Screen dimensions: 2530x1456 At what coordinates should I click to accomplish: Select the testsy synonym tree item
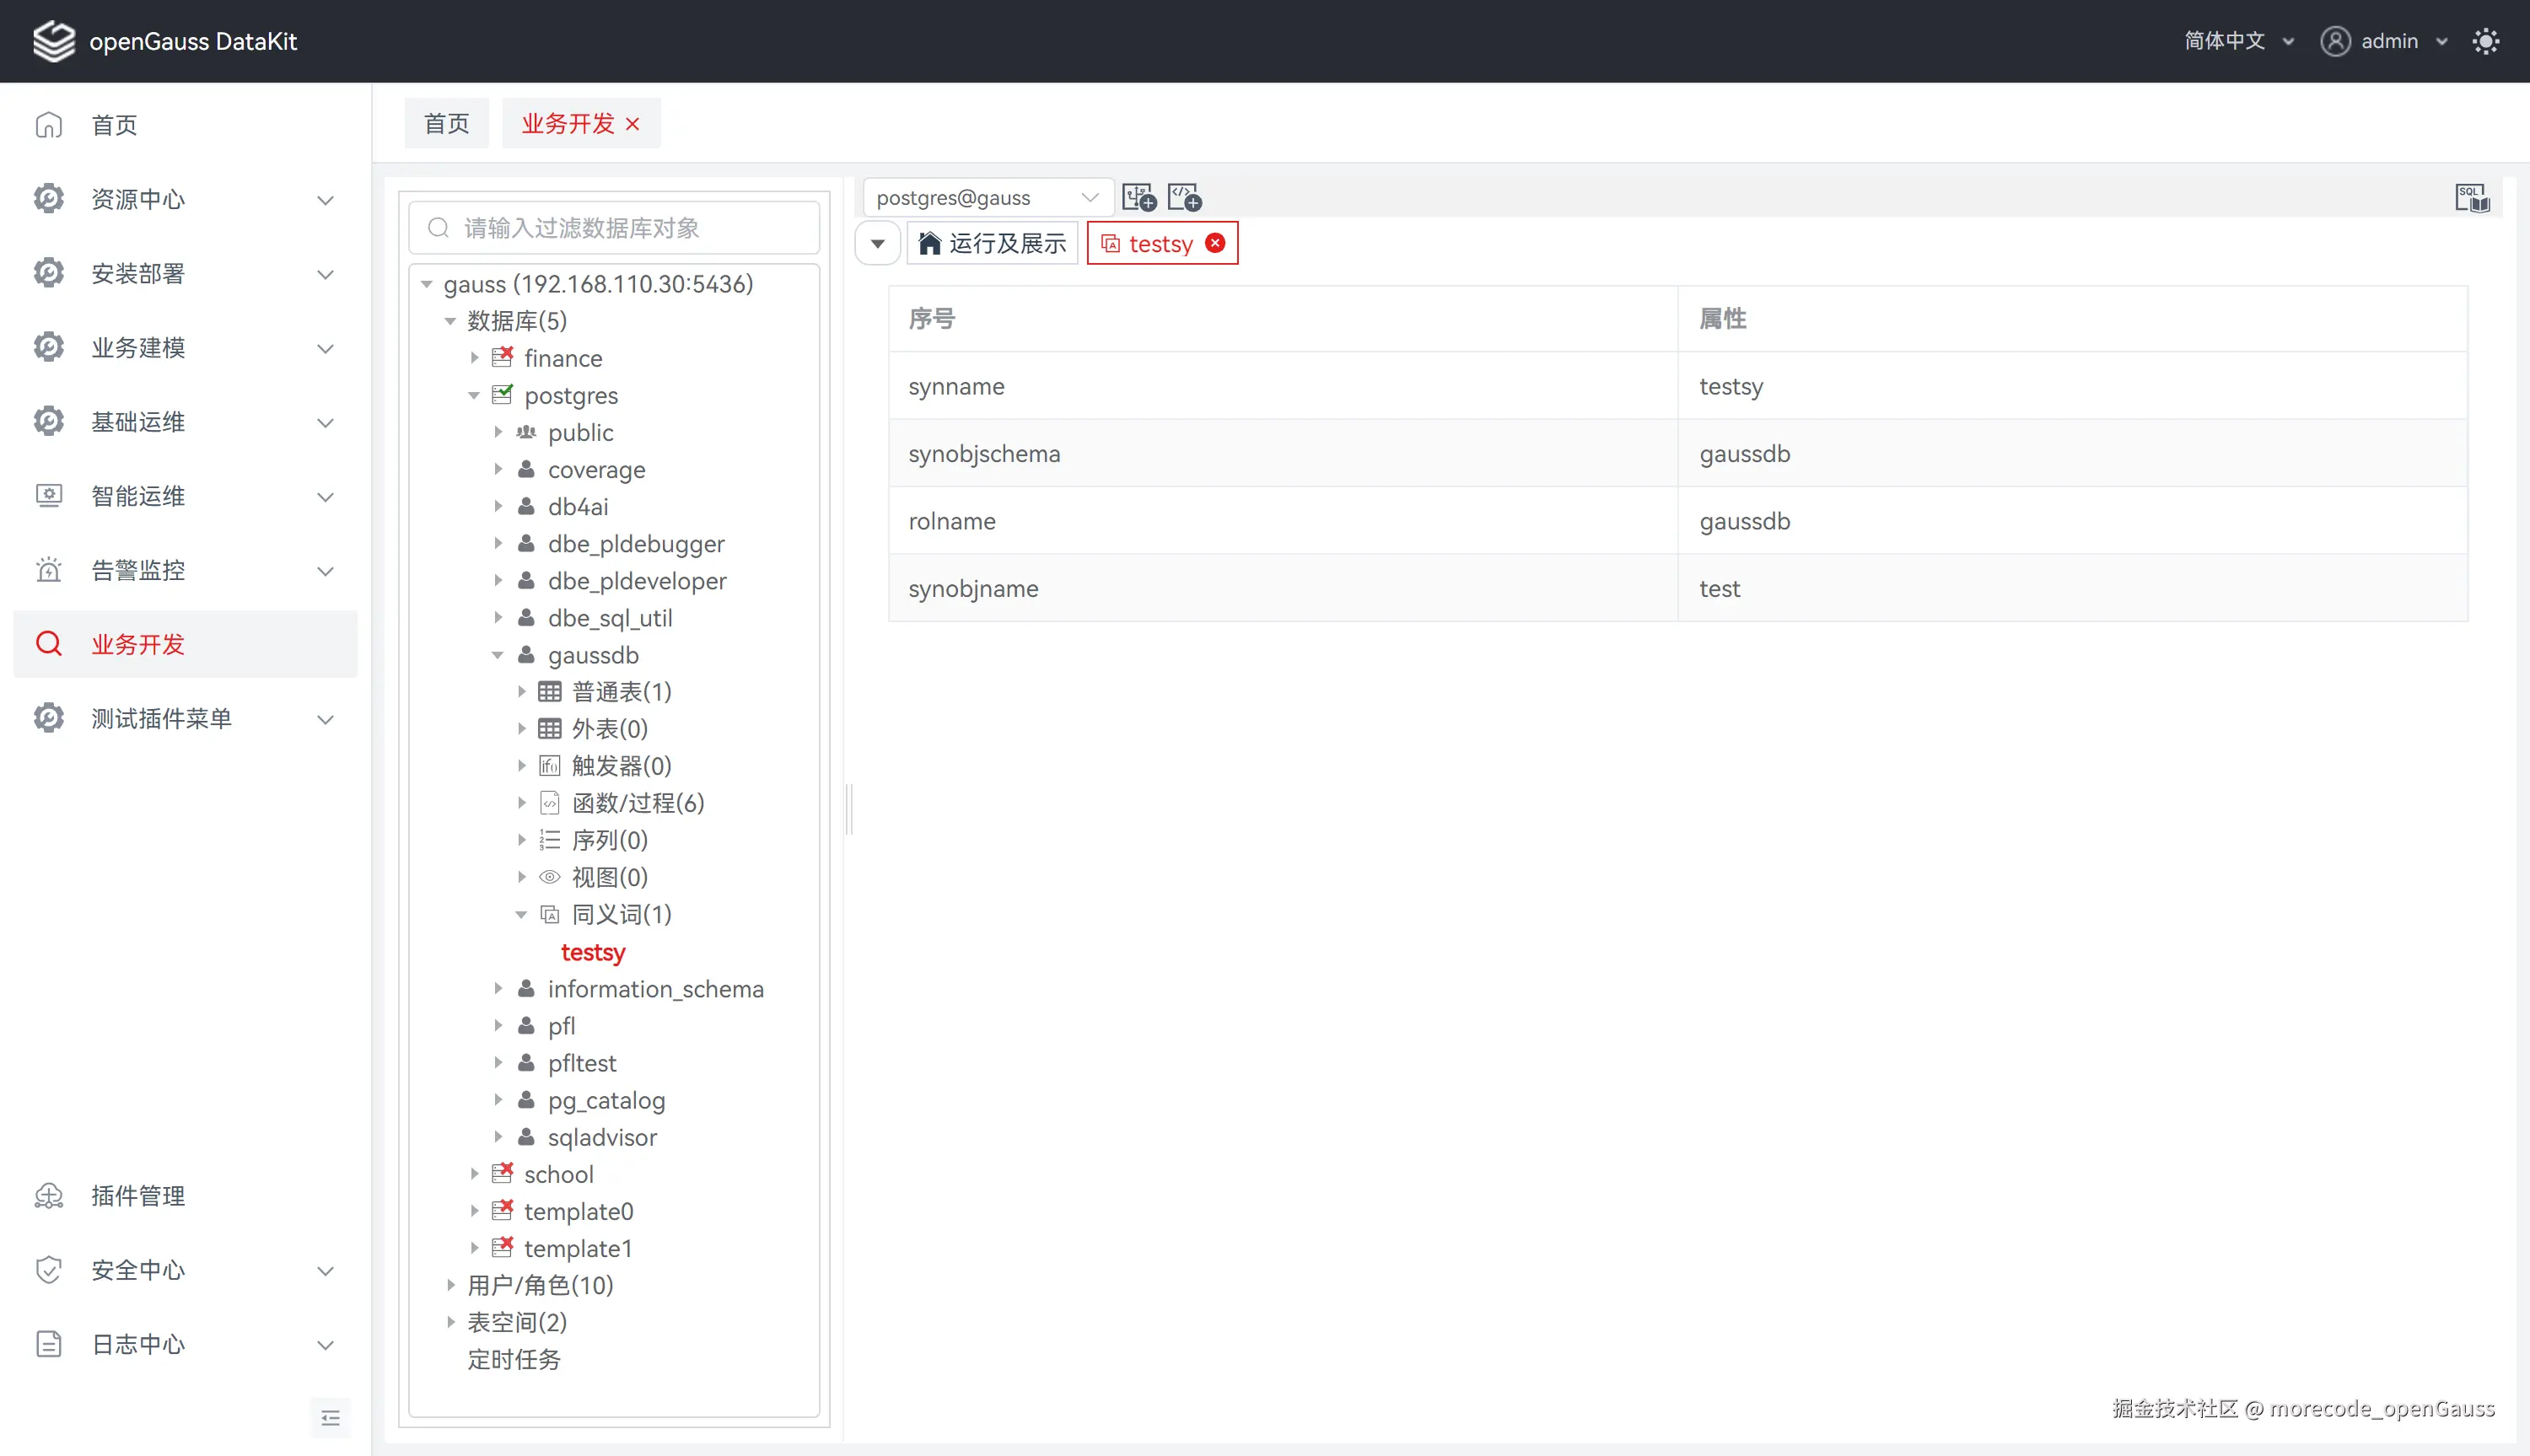pos(592,952)
